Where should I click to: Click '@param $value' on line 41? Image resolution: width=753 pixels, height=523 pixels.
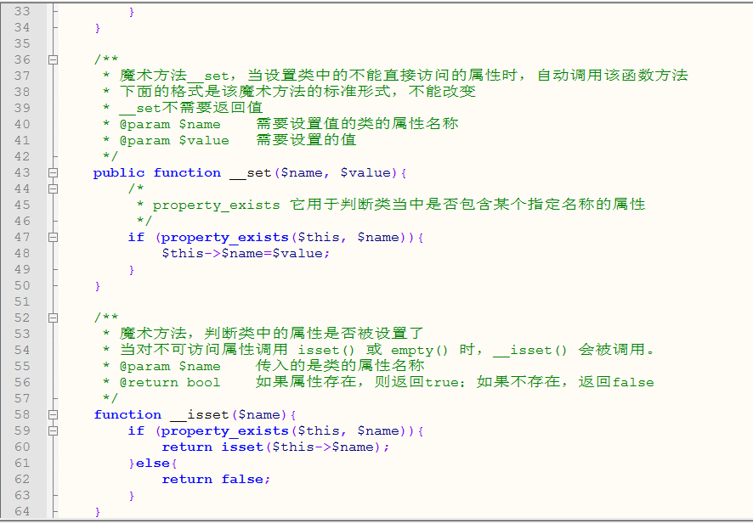coord(174,141)
